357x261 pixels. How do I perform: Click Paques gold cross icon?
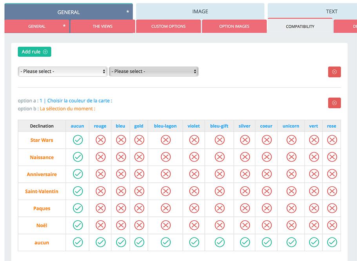[139, 208]
